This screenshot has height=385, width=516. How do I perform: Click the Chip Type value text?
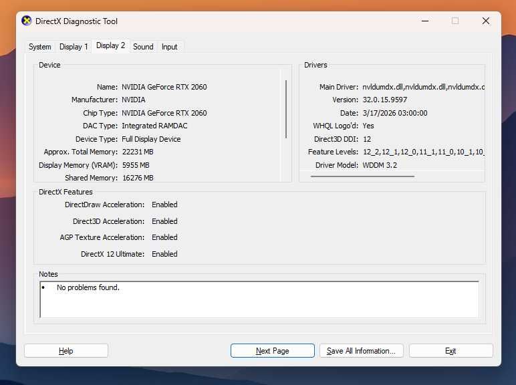pos(164,113)
